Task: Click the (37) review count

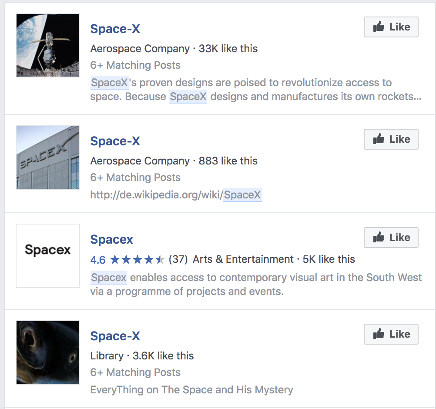Action: (178, 260)
